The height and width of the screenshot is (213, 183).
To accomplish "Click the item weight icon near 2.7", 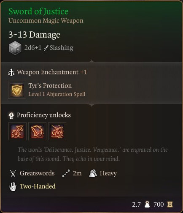I will [147, 205].
